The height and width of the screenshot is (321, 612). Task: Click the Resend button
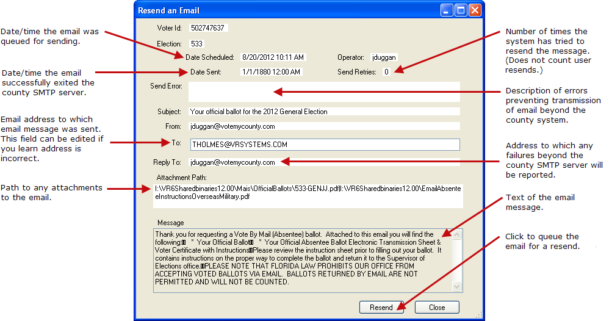381,308
